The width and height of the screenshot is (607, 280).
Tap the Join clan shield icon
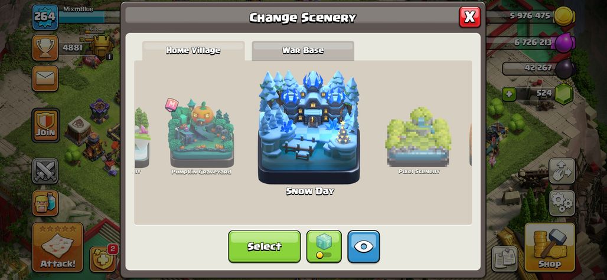tap(45, 125)
